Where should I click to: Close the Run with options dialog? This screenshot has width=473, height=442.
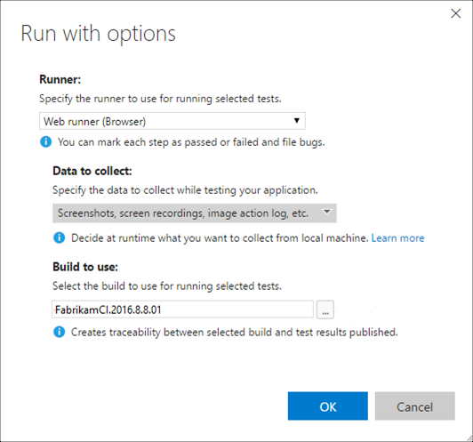[x=455, y=13]
